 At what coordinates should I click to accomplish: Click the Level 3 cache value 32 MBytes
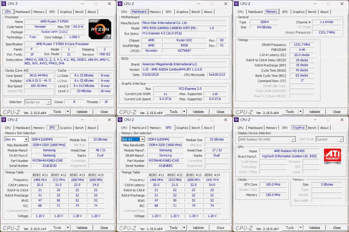click(x=84, y=91)
